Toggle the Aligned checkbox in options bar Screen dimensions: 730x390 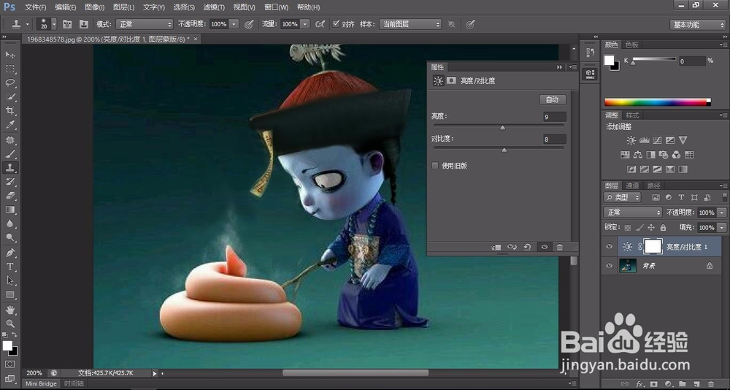tap(336, 24)
